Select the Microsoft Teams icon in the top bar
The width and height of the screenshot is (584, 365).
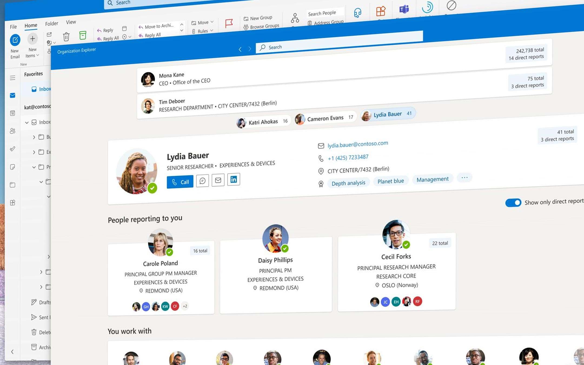(403, 10)
